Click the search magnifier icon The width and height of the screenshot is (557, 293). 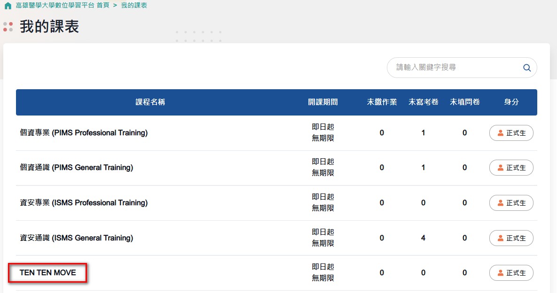tap(527, 68)
